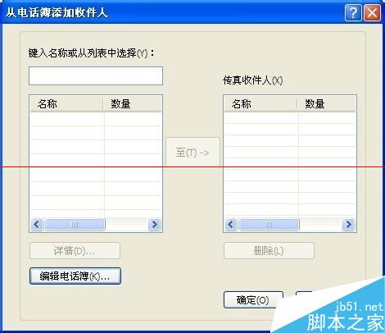385x333 pixels.
Task: Click the help question mark button
Action: point(353,12)
